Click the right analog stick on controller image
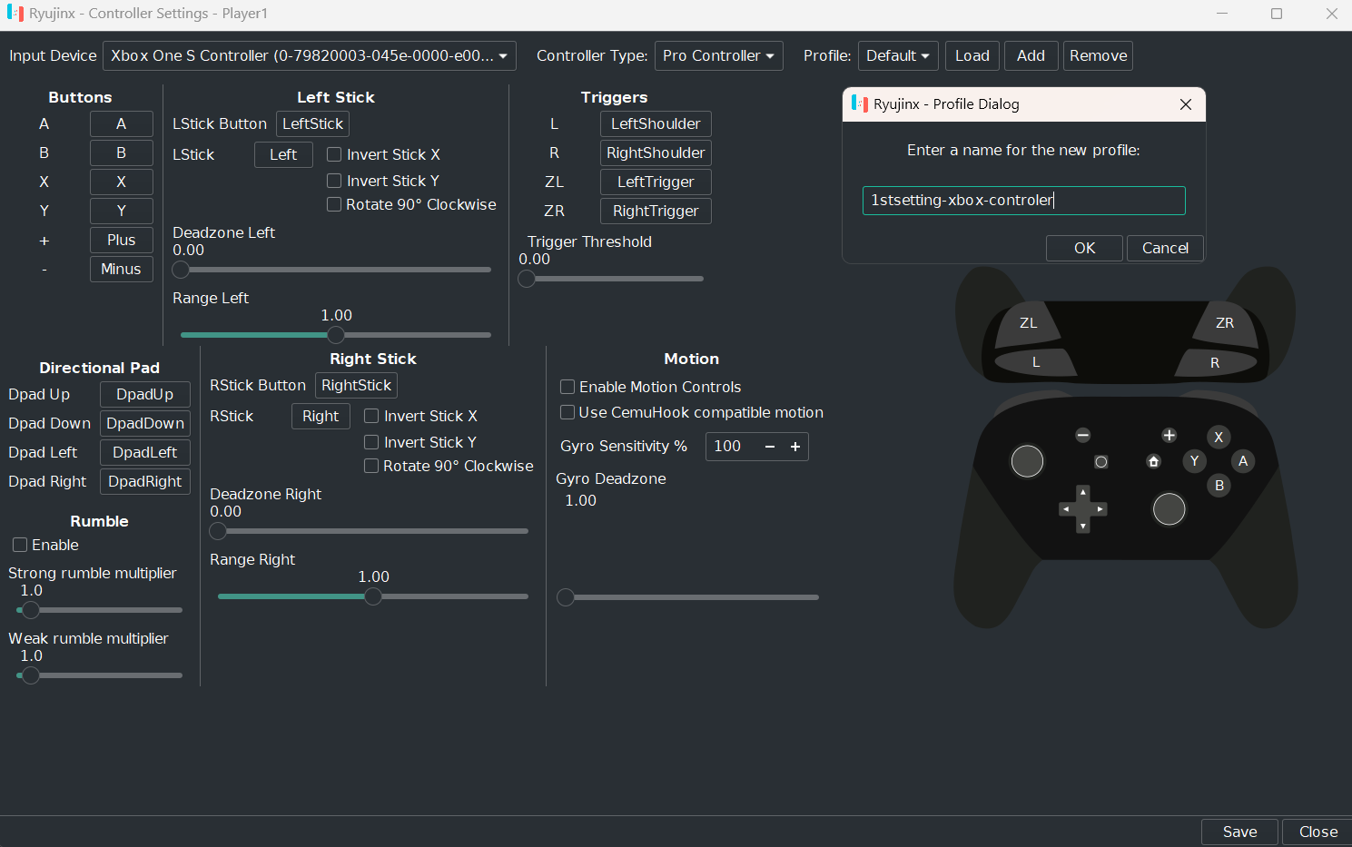Screen dimensions: 1352x847 pos(1169,509)
